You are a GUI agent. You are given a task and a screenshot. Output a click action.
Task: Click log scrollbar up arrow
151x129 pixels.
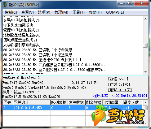click(x=145, y=19)
